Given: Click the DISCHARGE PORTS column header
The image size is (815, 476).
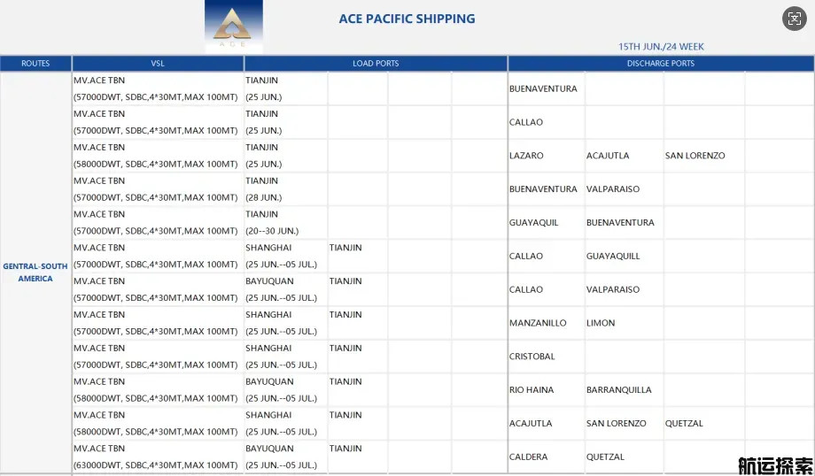Looking at the screenshot, I should tap(661, 64).
